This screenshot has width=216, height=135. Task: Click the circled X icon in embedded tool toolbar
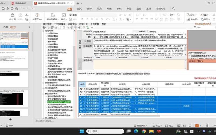click(x=80, y=28)
